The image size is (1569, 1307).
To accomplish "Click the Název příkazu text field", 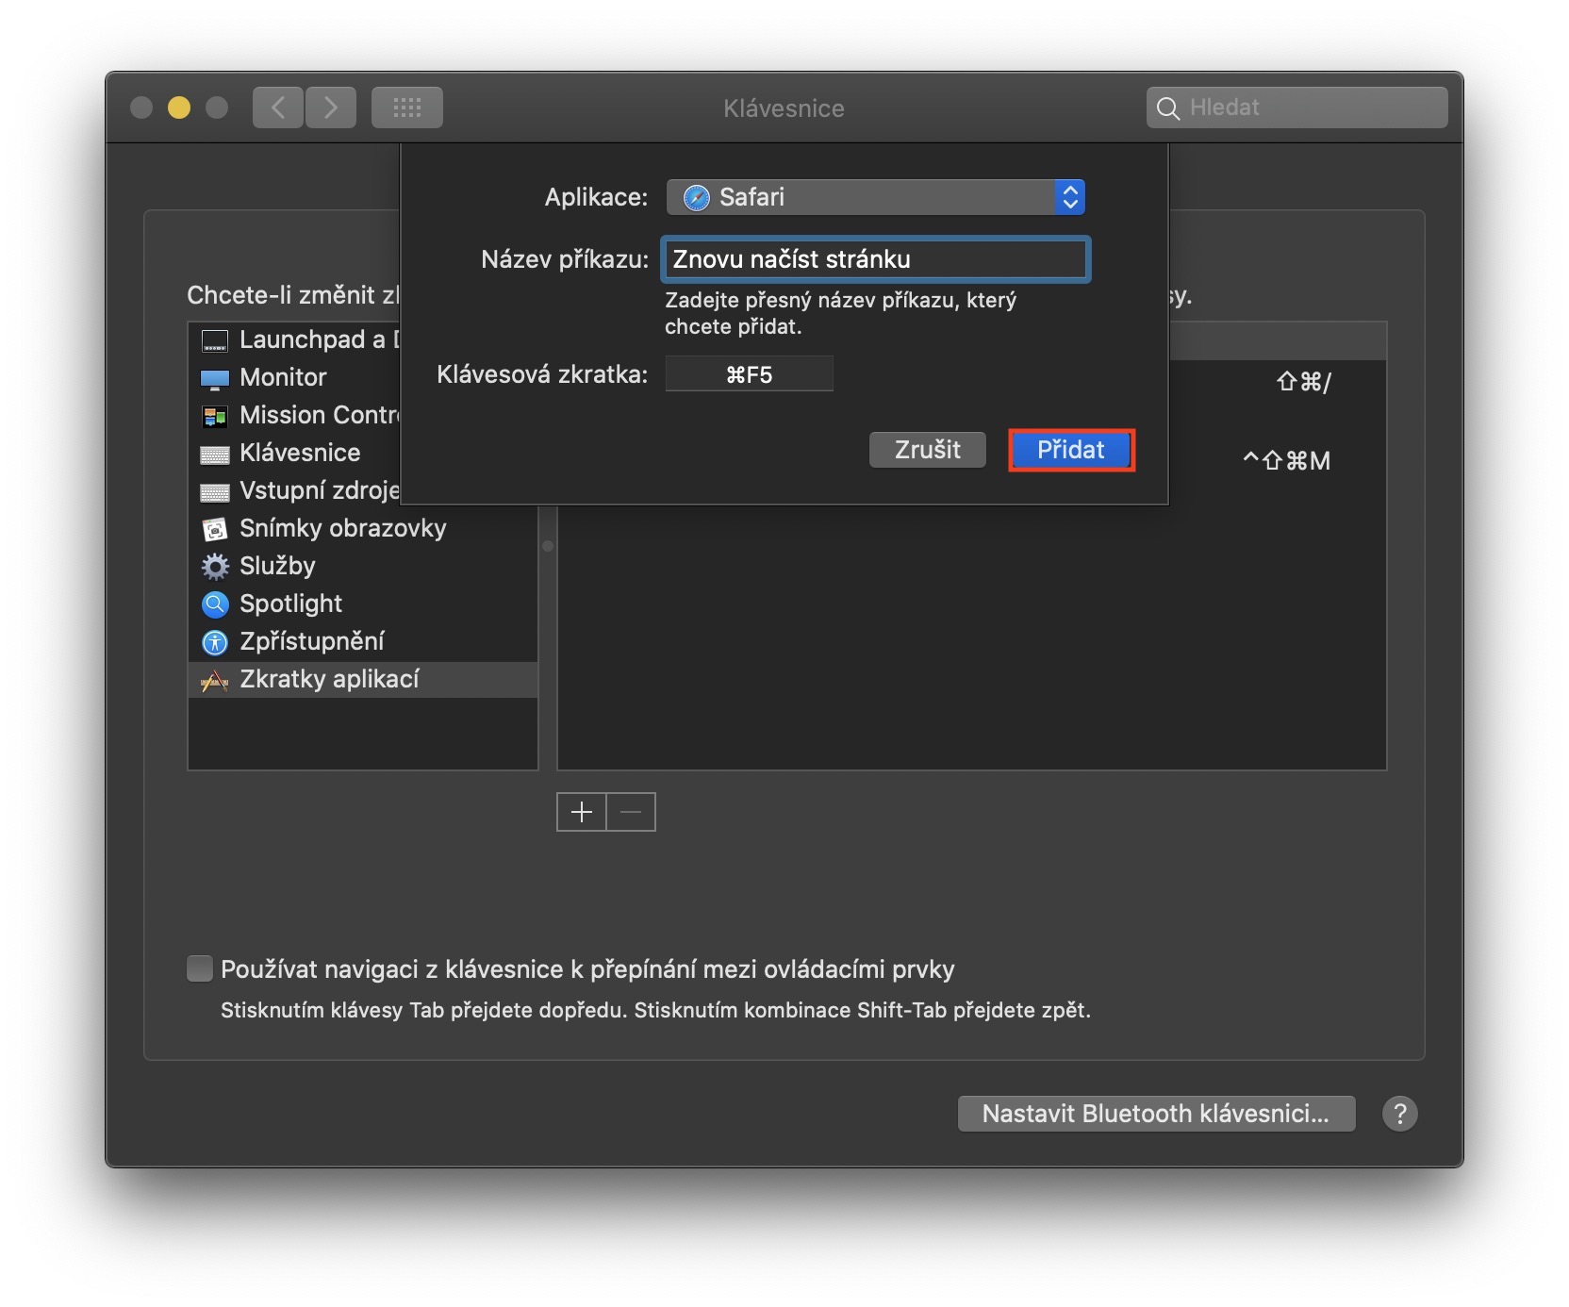I will pyautogui.click(x=875, y=259).
